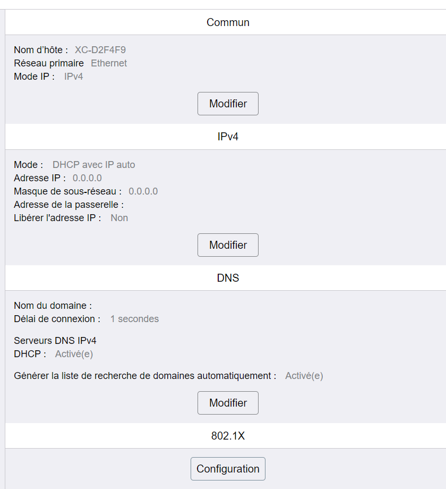Click the Adresse IP value 0.0.0.0
Image resolution: width=446 pixels, height=489 pixels.
click(x=87, y=178)
